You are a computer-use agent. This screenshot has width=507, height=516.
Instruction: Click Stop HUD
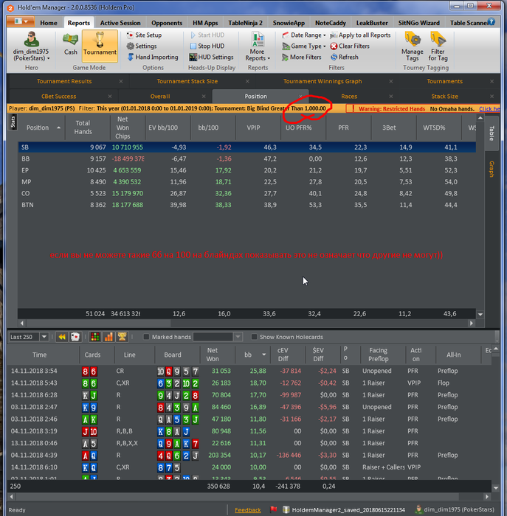[x=207, y=46]
